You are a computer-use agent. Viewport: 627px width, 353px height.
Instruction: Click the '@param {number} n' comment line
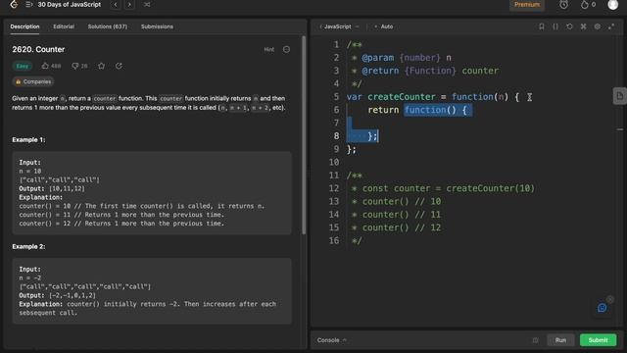coord(407,58)
